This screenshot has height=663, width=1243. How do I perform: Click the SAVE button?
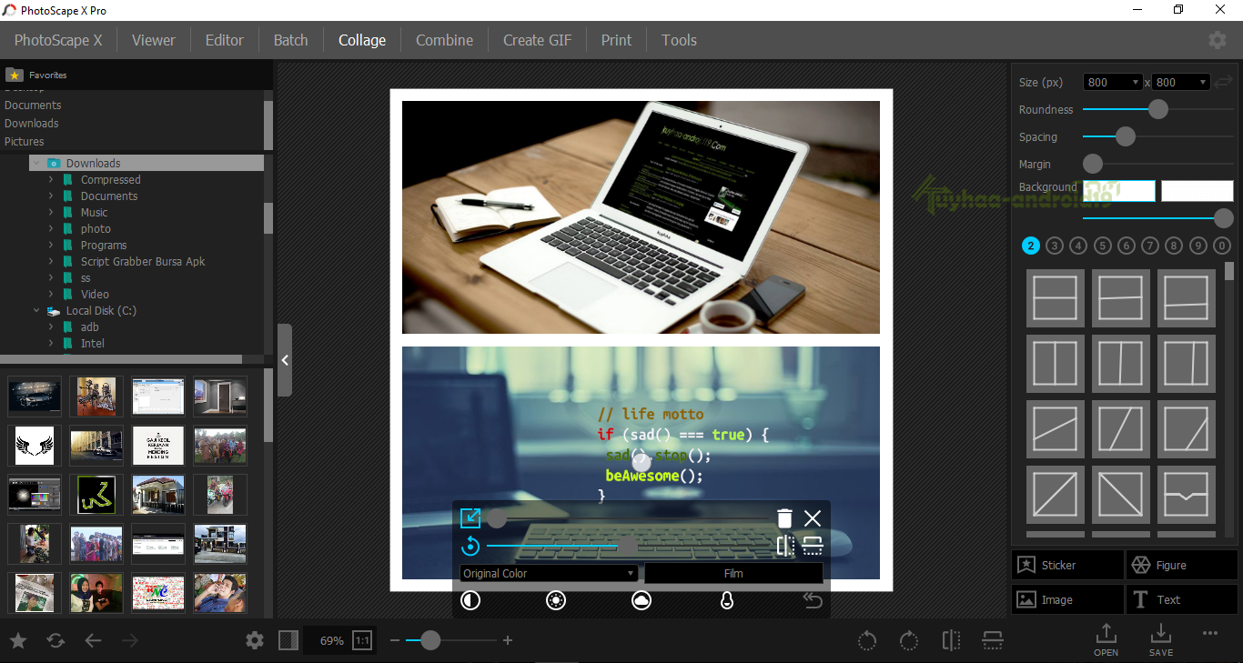click(x=1160, y=640)
